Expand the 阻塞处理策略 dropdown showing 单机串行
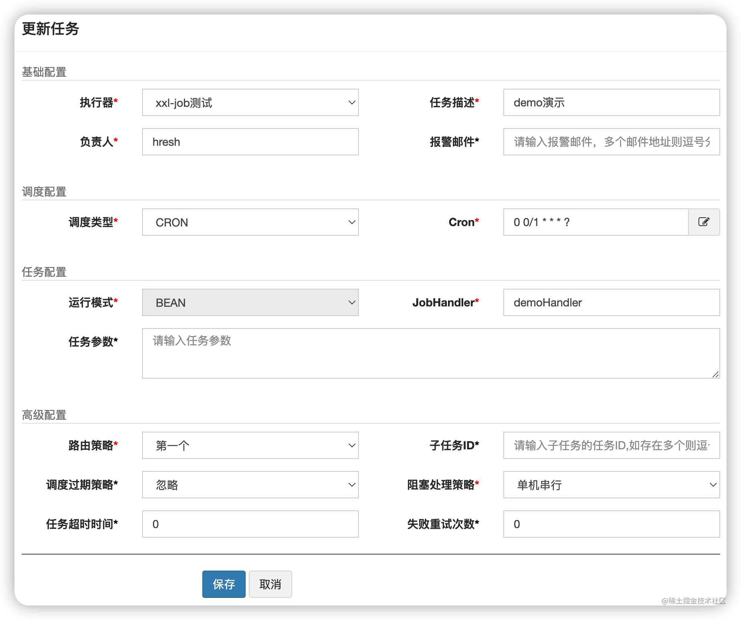741x620 pixels. (611, 485)
